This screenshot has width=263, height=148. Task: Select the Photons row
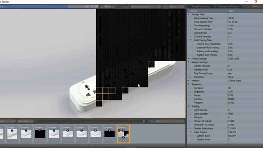[x=225, y=118]
